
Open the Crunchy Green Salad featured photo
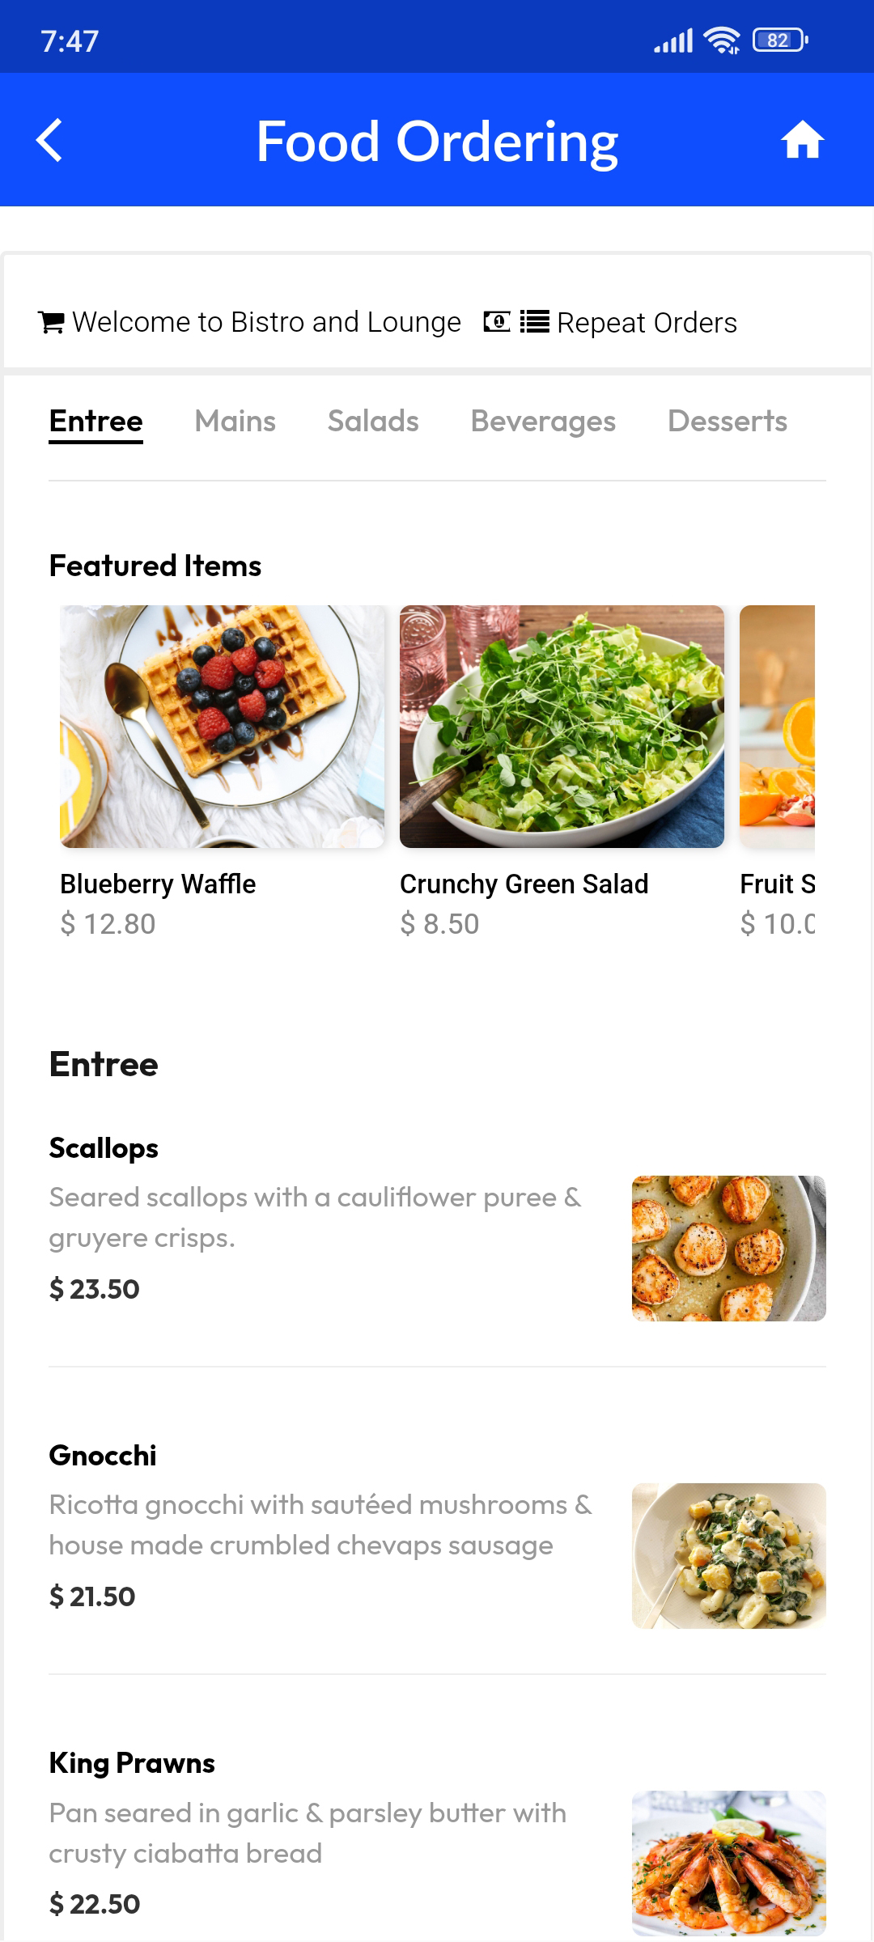click(x=562, y=727)
